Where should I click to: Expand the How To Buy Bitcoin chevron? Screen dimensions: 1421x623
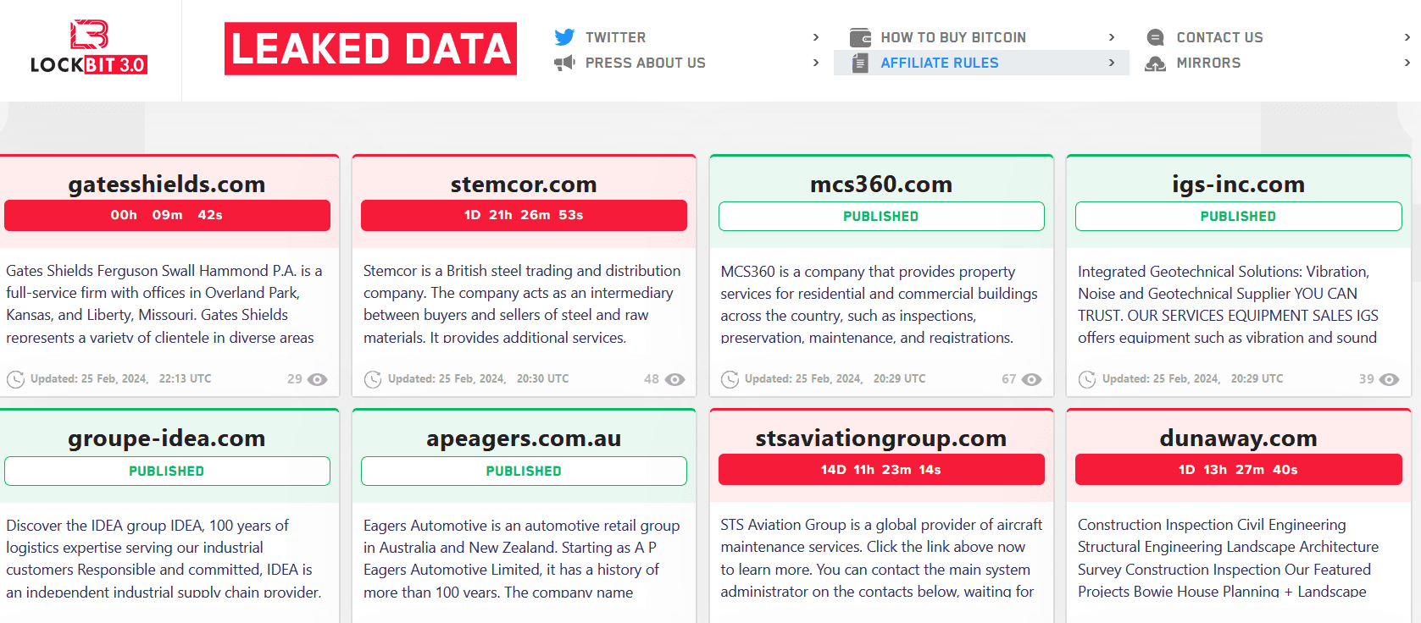point(1112,37)
